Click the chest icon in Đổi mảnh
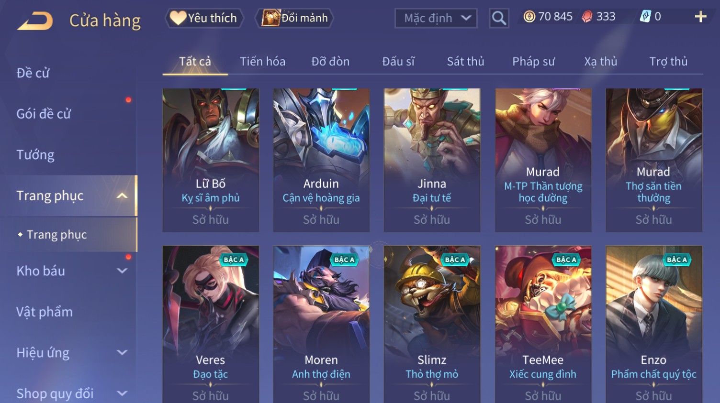The width and height of the screenshot is (720, 403). (270, 18)
